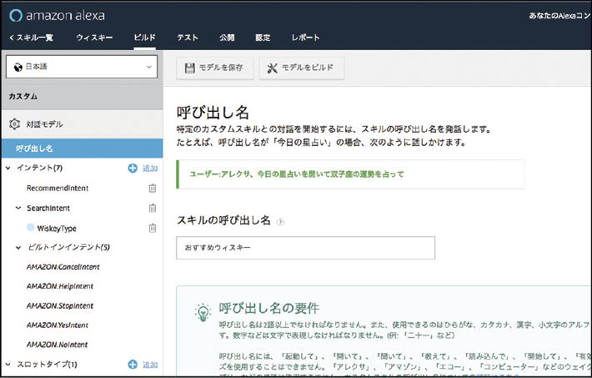The width and height of the screenshot is (592, 378).
Task: Click the 対話モデル gear icon
Action: click(x=14, y=124)
